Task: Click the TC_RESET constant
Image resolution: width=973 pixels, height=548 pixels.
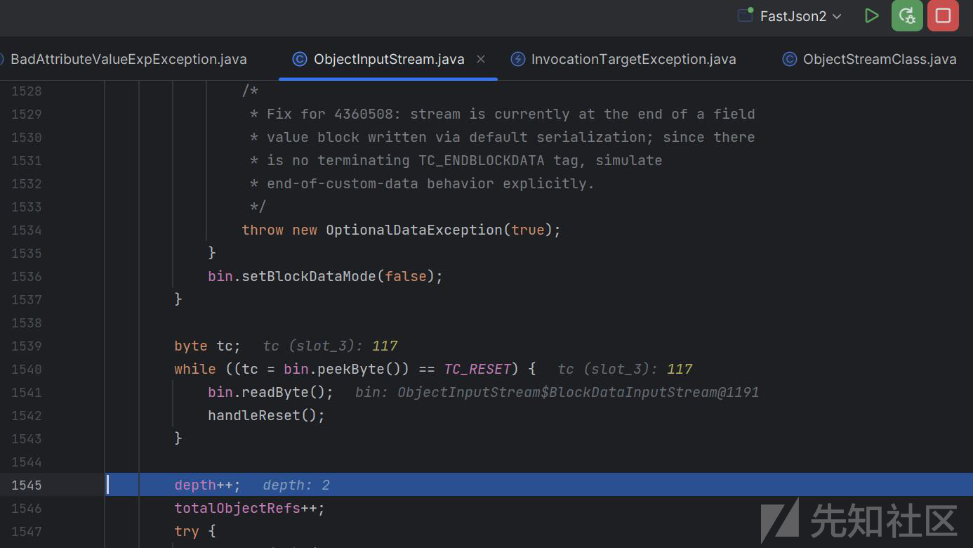Action: (x=477, y=369)
